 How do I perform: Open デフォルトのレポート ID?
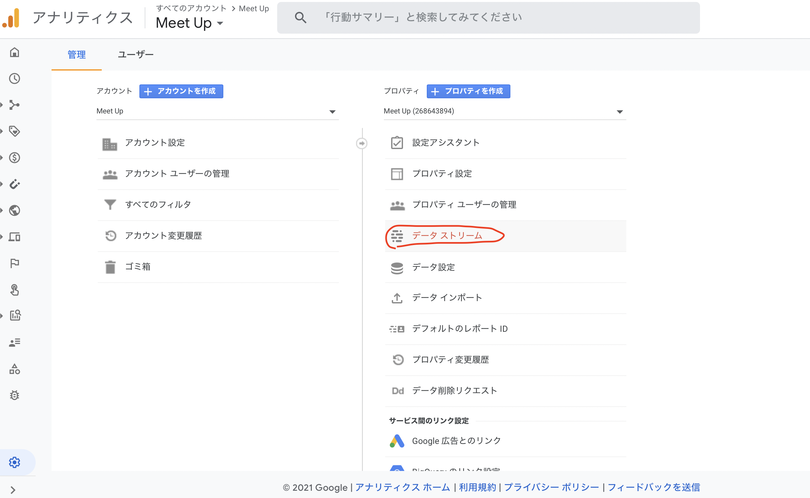click(x=505, y=329)
